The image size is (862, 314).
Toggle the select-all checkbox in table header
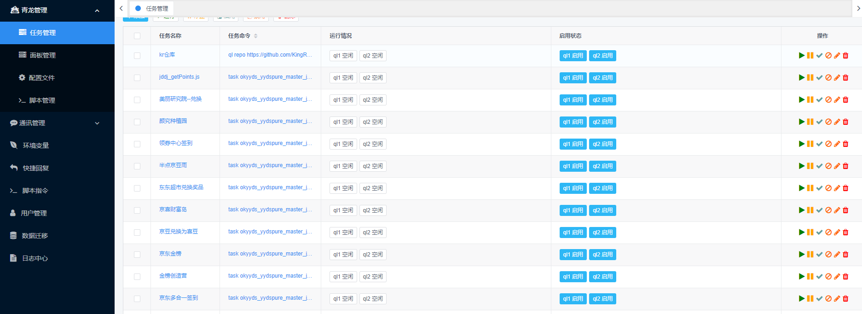(137, 36)
